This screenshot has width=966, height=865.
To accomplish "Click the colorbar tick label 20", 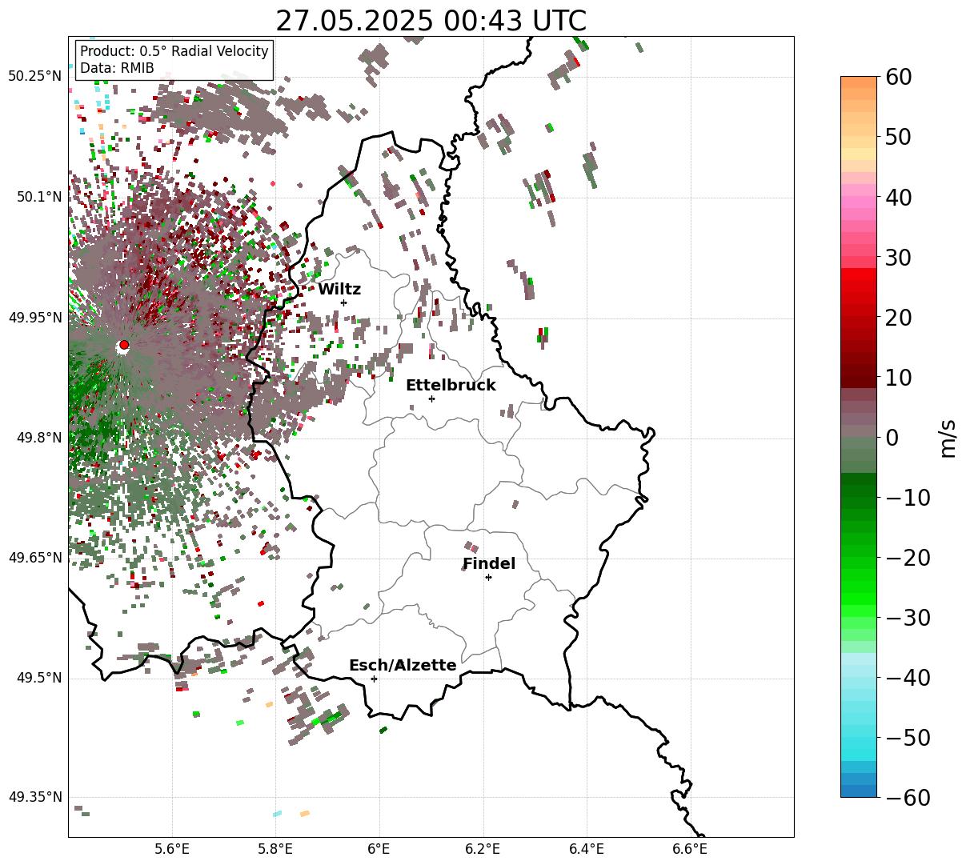I will pos(898,318).
